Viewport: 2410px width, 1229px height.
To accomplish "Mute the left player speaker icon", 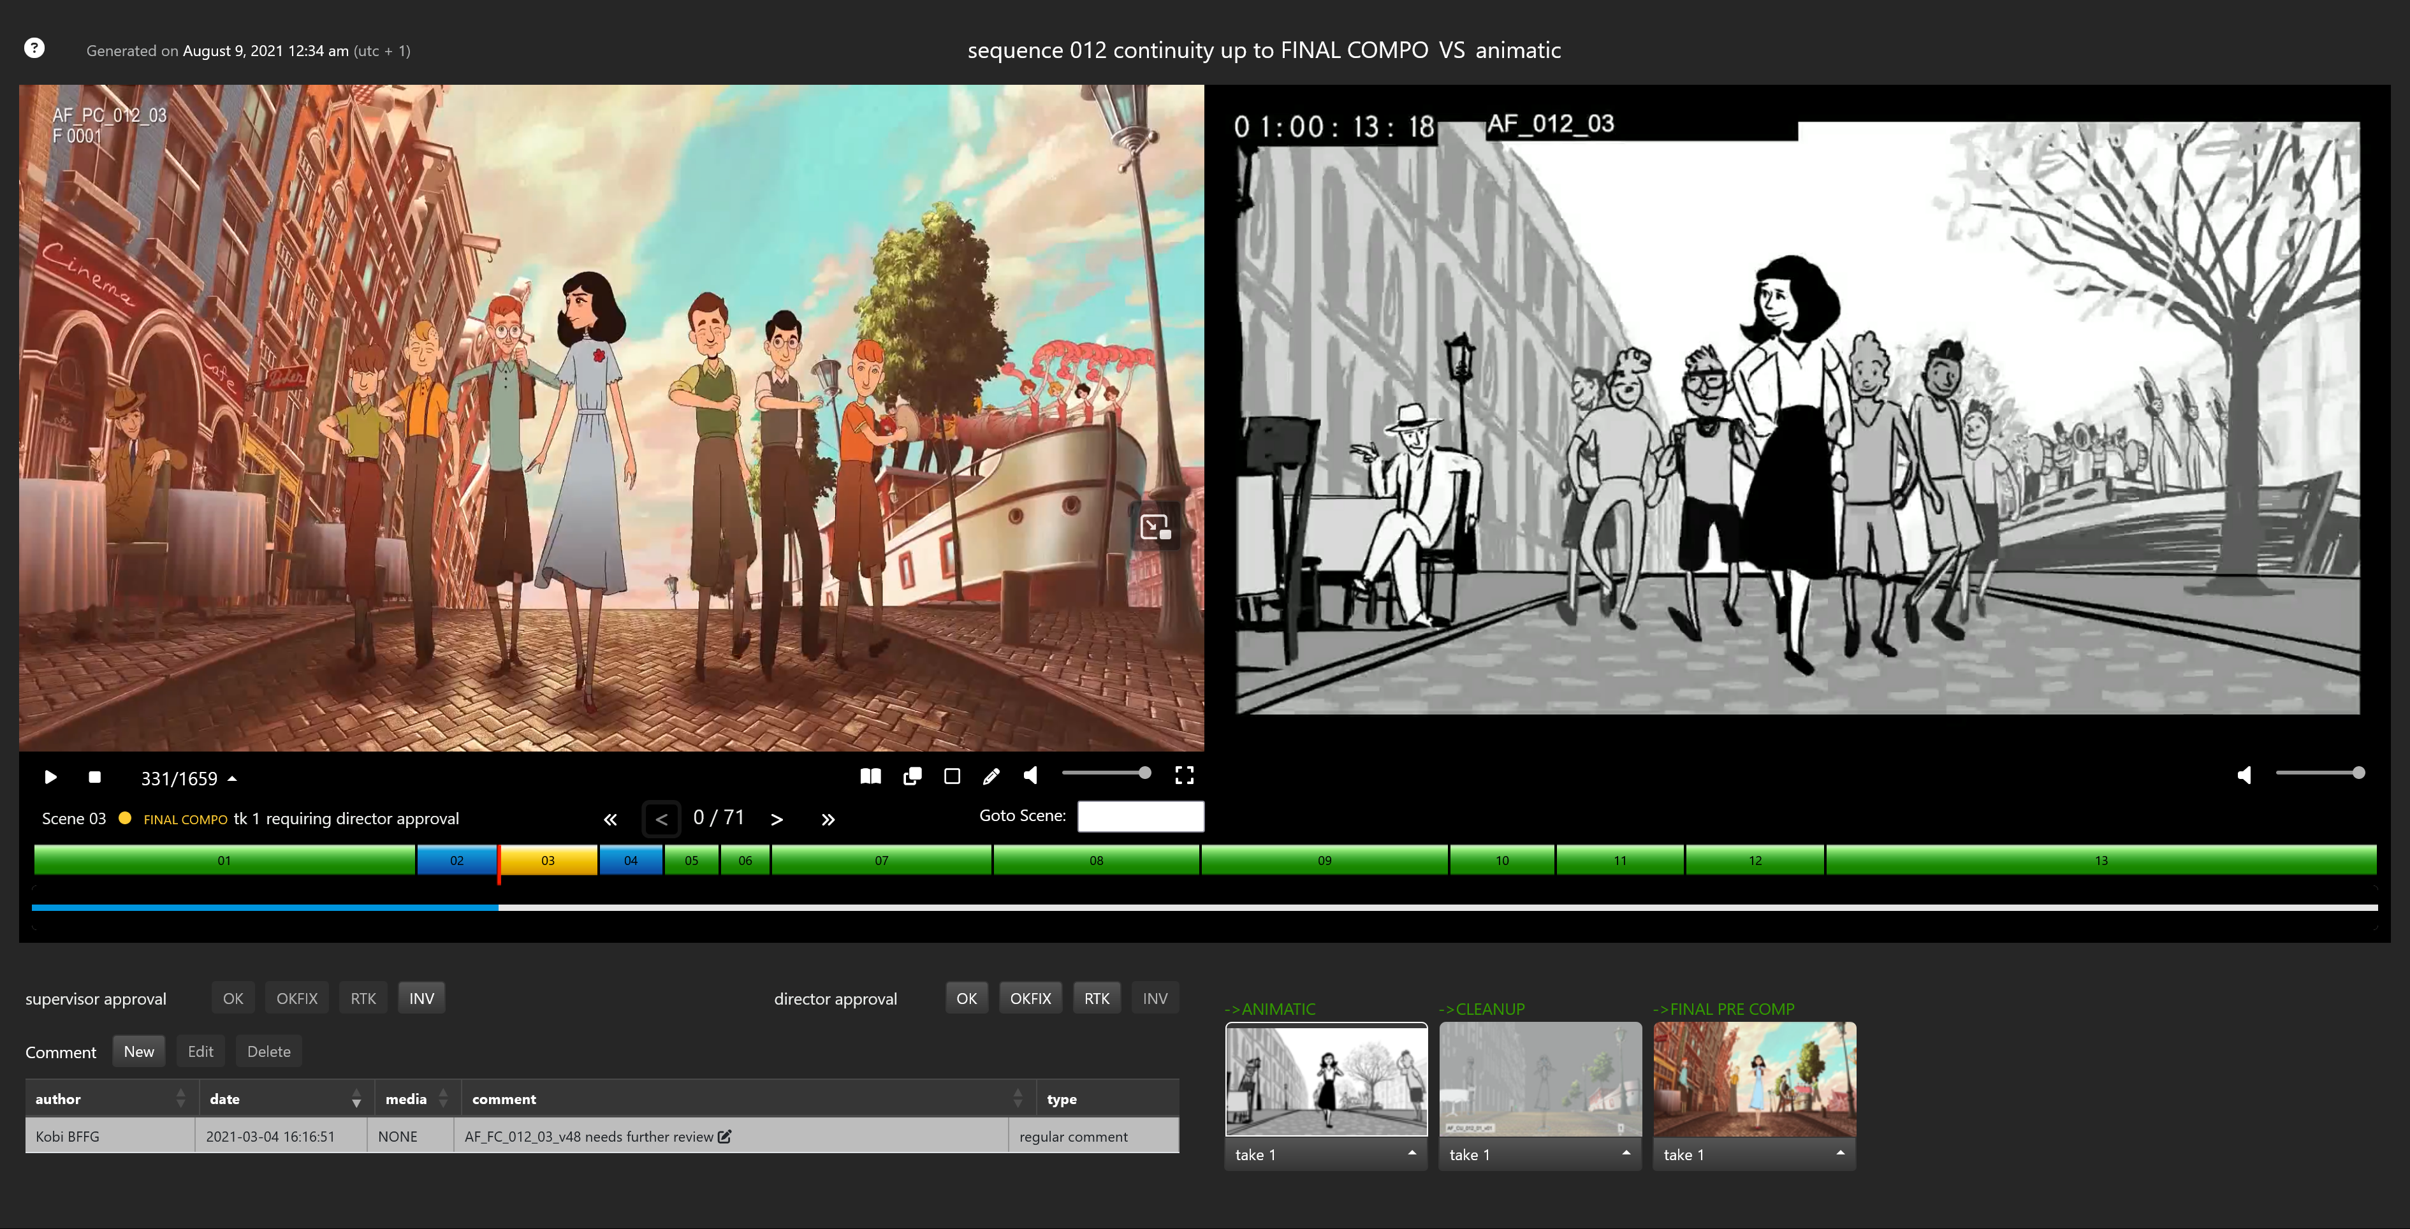I will pyautogui.click(x=1031, y=775).
